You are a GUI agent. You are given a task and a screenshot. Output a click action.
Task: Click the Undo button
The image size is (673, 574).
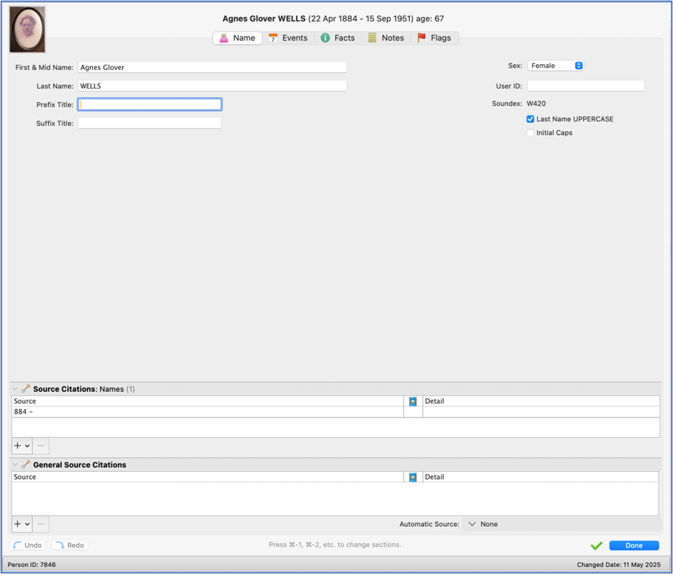click(28, 545)
